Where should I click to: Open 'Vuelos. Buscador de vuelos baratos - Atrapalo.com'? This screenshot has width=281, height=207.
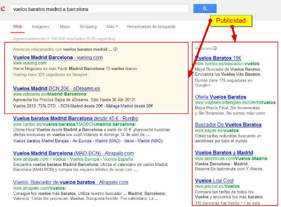pyautogui.click(x=71, y=182)
